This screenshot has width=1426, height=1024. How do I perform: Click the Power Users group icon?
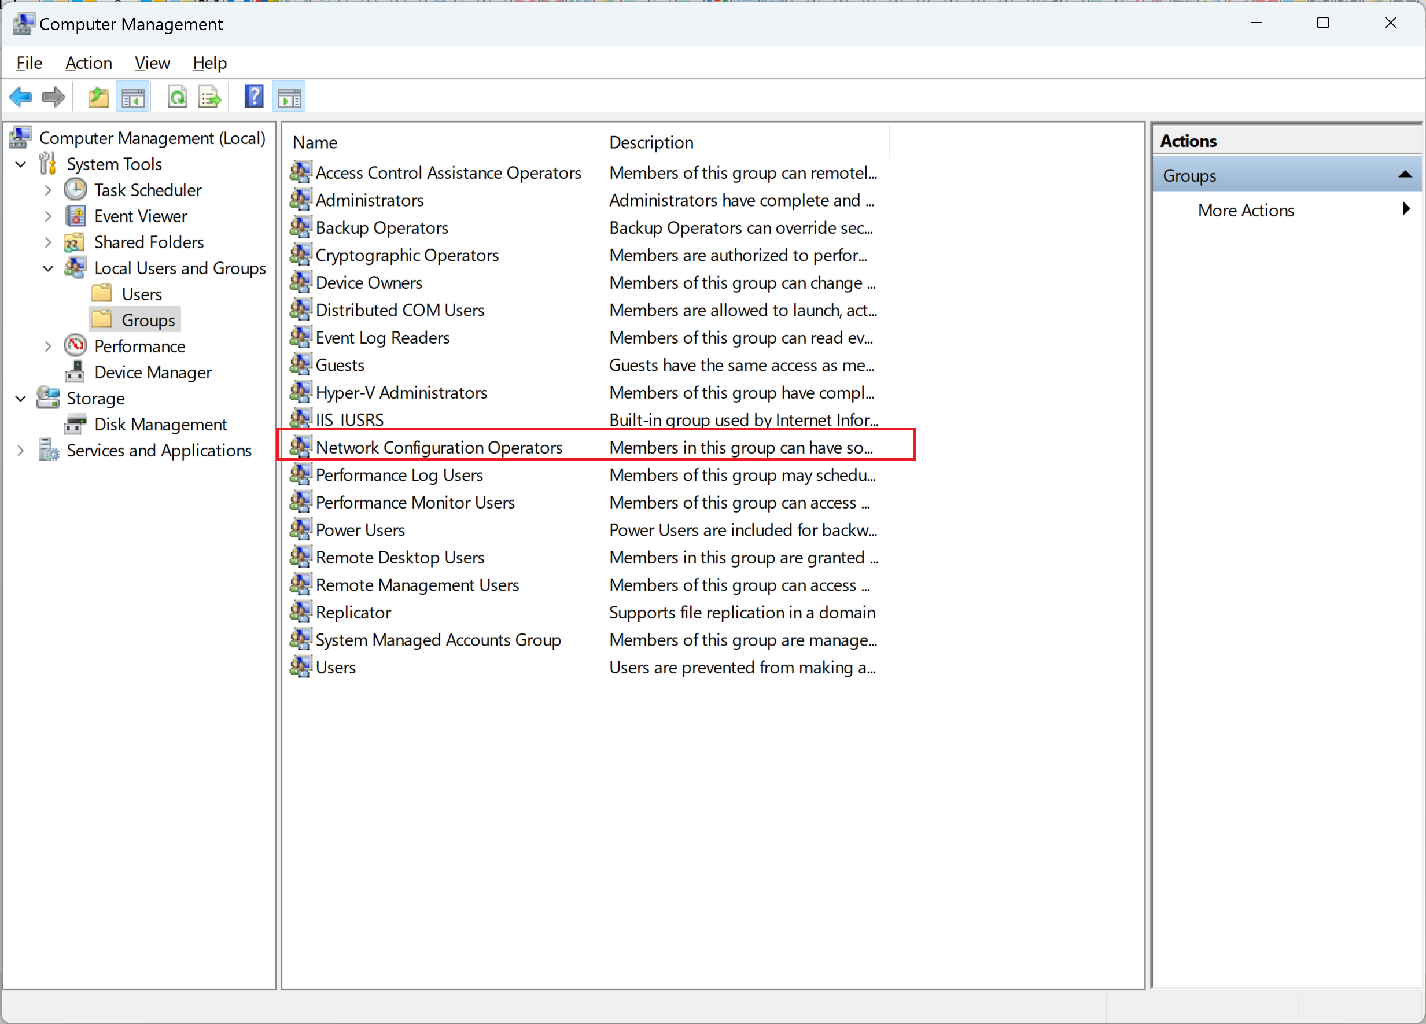[301, 529]
